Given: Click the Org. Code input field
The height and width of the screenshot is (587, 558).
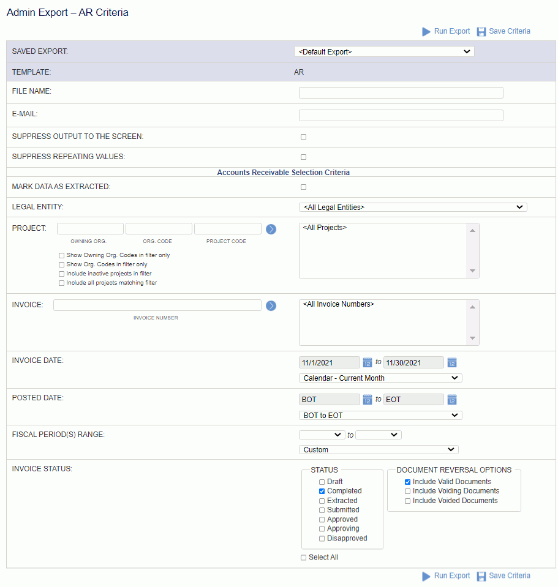Looking at the screenshot, I should click(159, 229).
